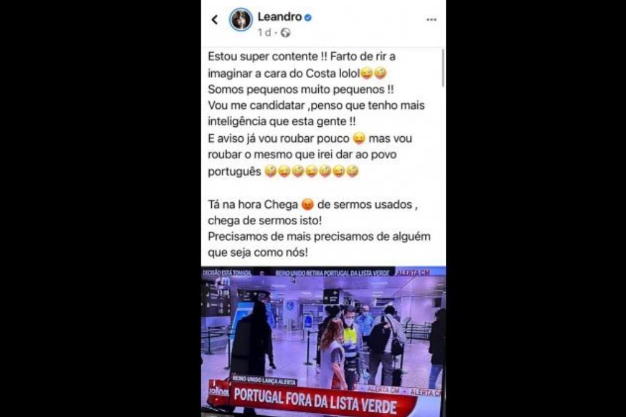Click the angry red emoji after Chega
The width and height of the screenshot is (626, 417).
click(x=307, y=204)
